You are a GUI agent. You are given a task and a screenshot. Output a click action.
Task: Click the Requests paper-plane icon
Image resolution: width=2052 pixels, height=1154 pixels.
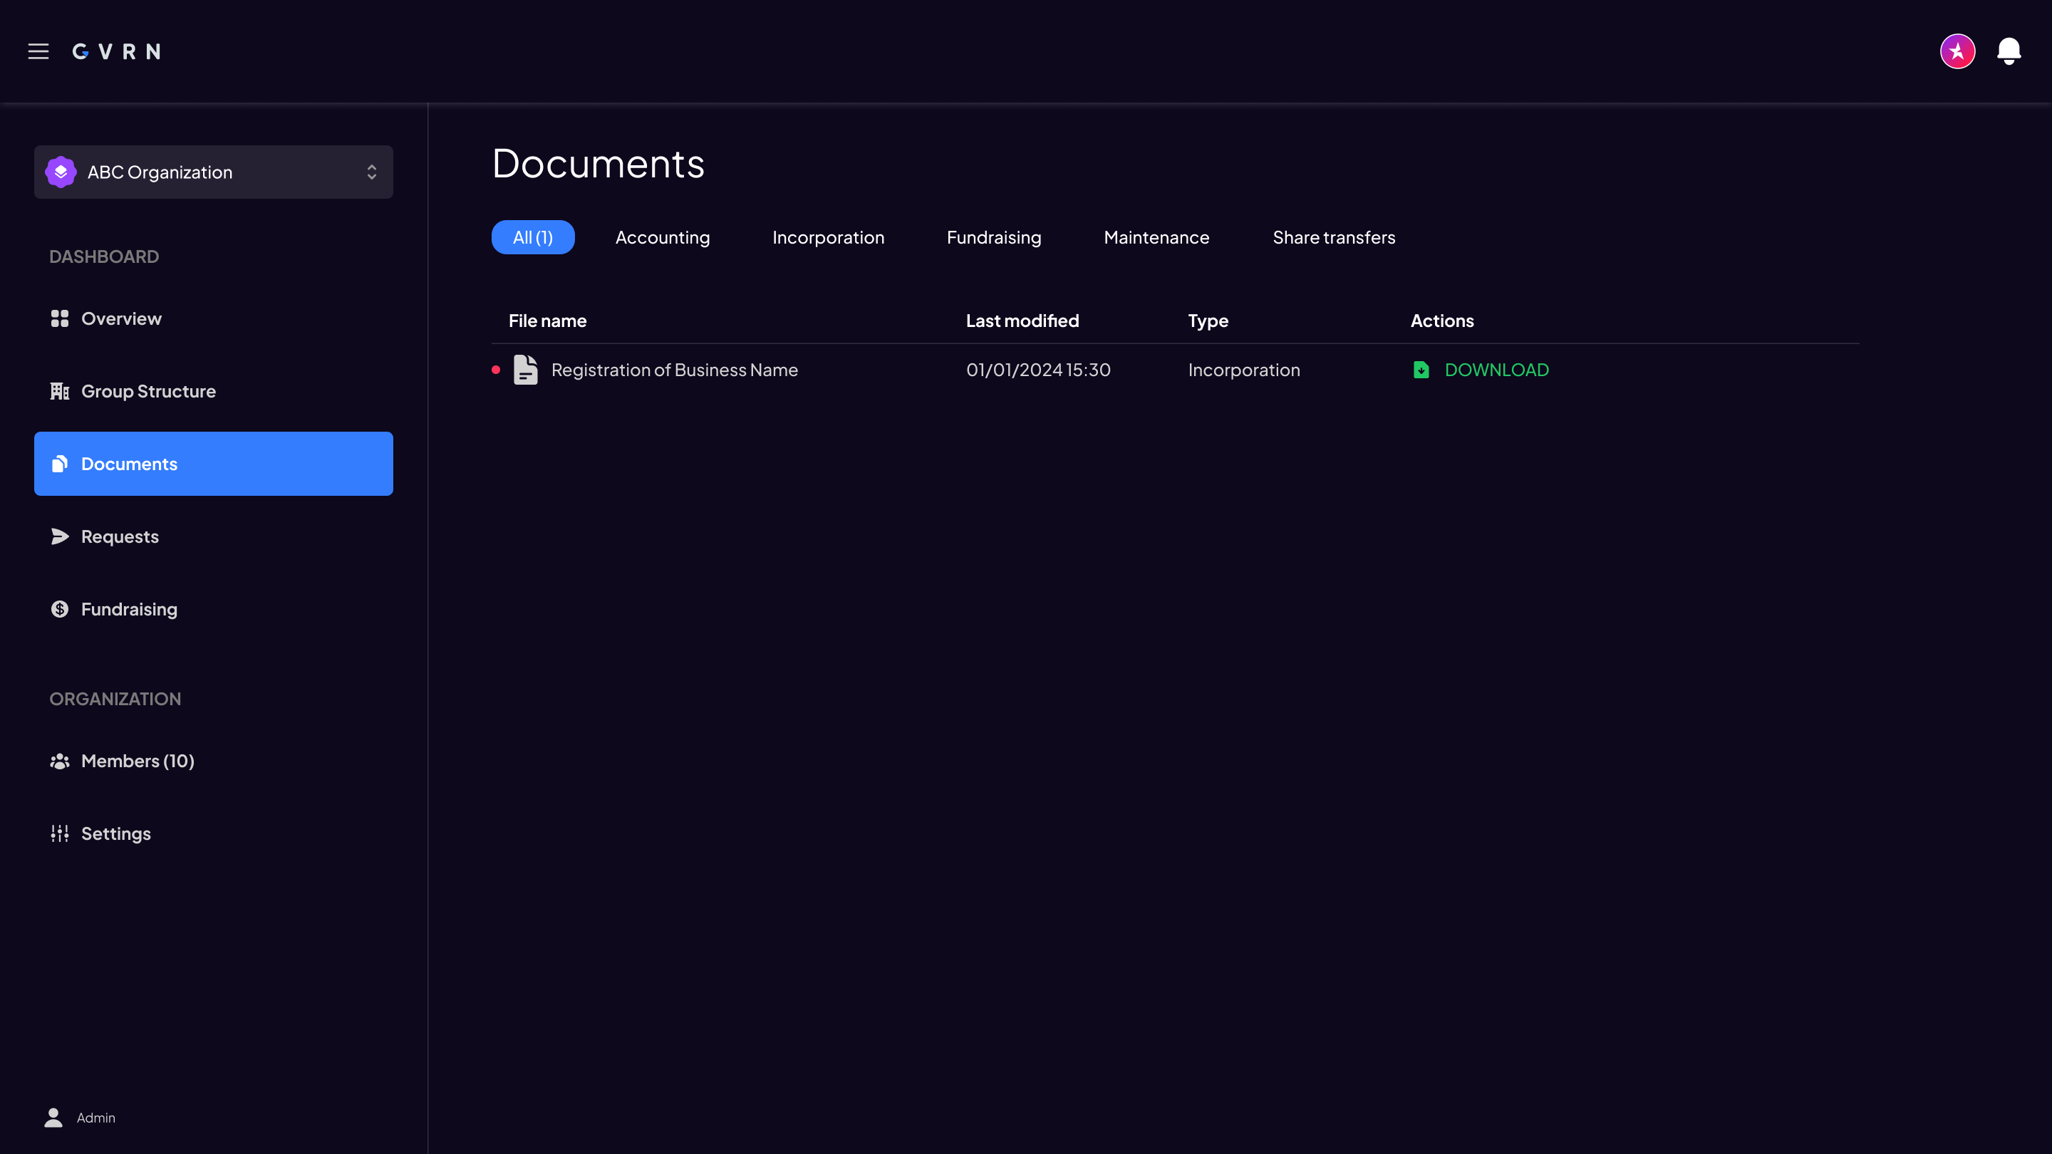tap(60, 537)
